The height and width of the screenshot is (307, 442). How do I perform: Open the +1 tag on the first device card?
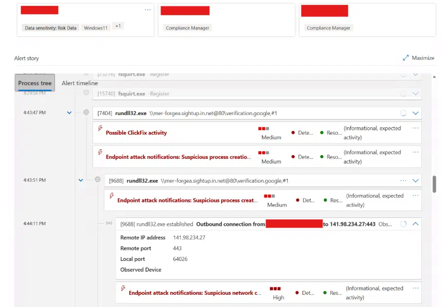tap(117, 28)
